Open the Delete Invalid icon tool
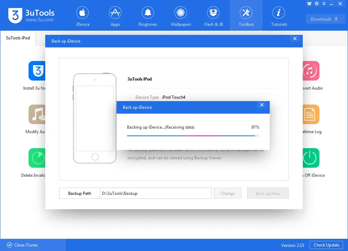Screen dimensions: 348x251 37,158
